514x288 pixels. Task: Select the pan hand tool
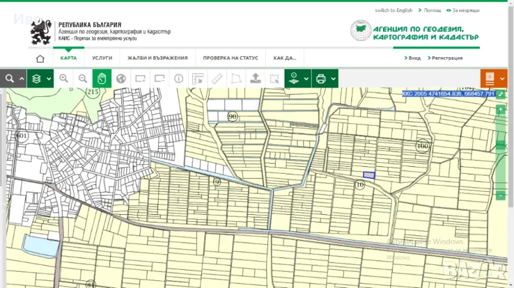click(x=102, y=79)
